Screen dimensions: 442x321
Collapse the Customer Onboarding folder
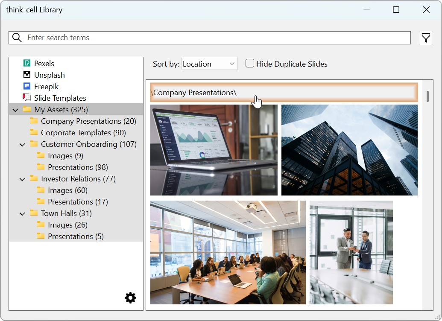22,144
